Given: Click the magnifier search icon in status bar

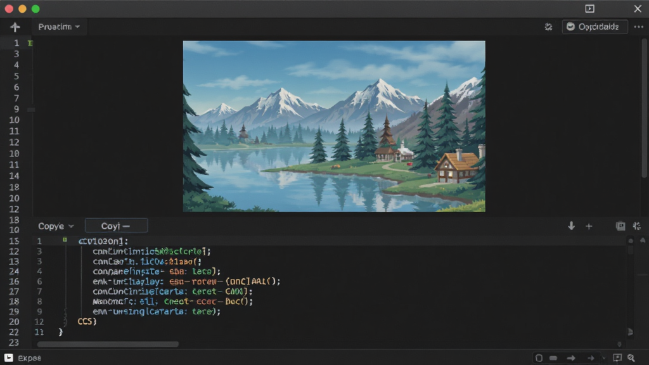Looking at the screenshot, I should point(631,358).
